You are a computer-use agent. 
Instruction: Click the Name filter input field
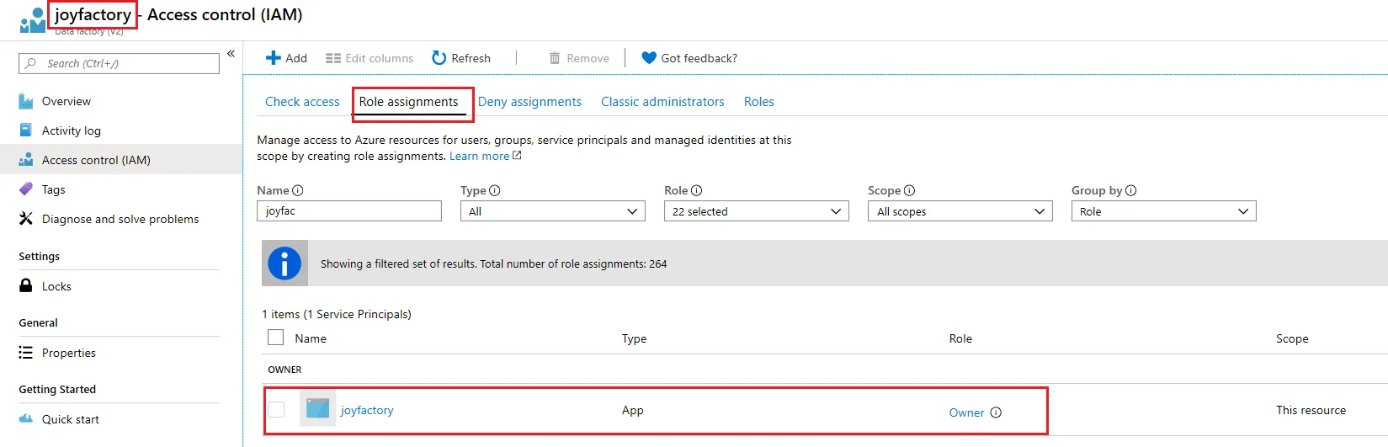(348, 211)
